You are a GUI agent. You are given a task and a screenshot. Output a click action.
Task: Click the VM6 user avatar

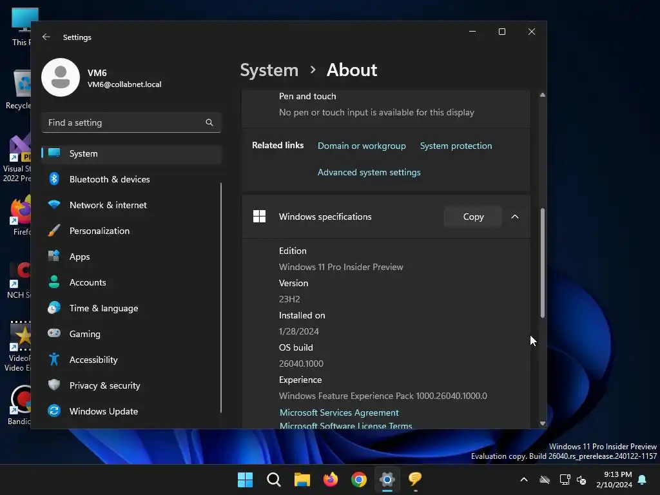tap(61, 77)
